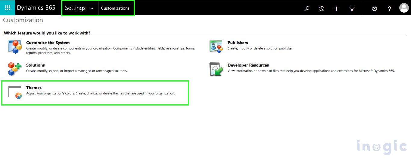Open the Developer Resources link
Viewport: 411px width, 164px height.
(x=248, y=65)
